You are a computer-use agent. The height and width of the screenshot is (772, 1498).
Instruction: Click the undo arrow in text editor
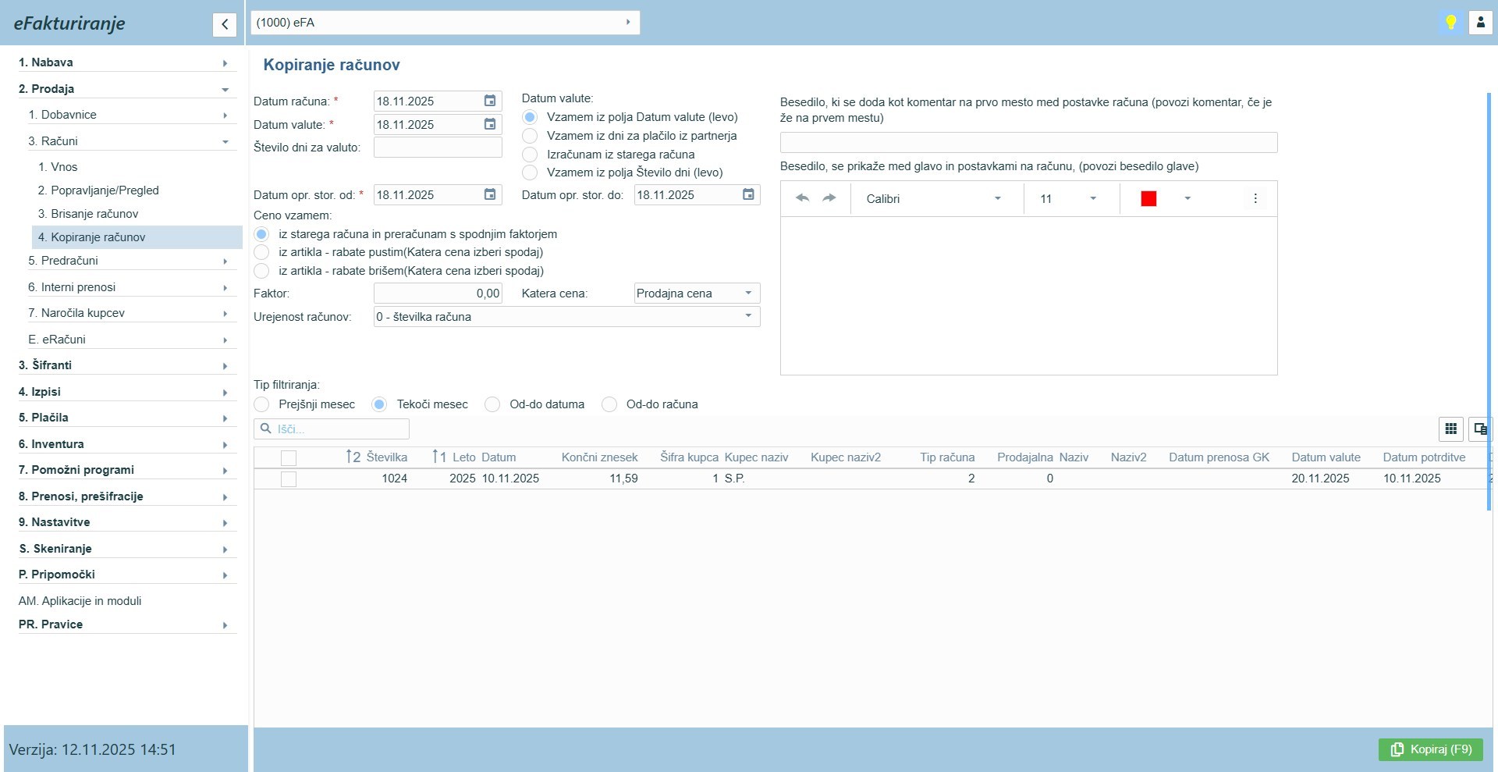click(x=802, y=198)
